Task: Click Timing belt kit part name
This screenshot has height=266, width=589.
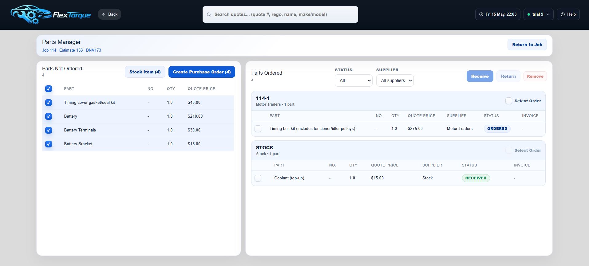Action: [312, 129]
